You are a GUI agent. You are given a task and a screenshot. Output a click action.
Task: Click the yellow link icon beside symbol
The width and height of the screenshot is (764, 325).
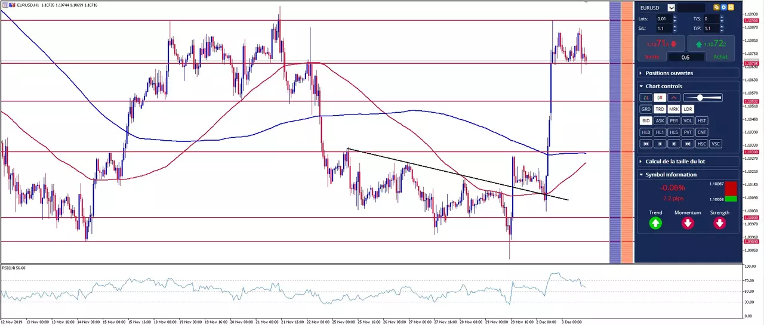coord(716,7)
